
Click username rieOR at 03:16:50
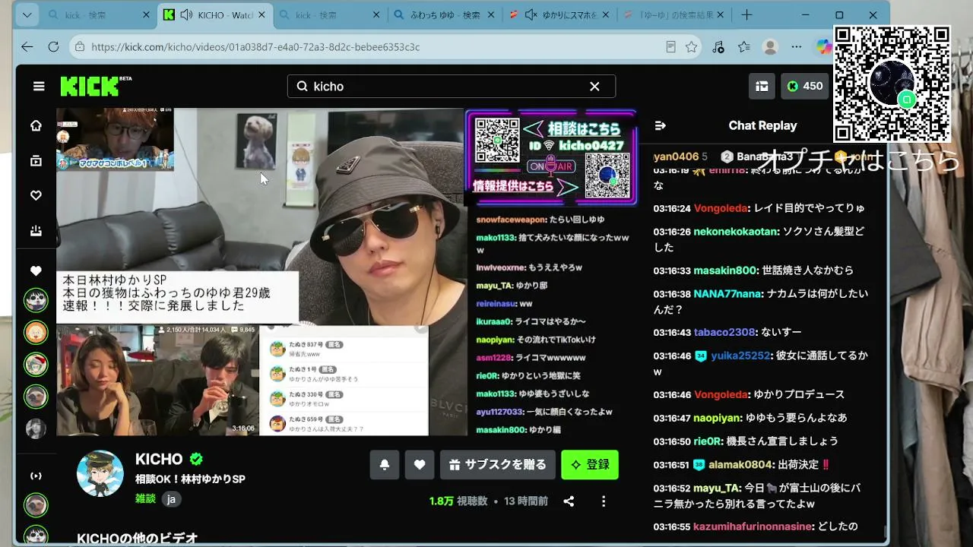[x=708, y=441]
